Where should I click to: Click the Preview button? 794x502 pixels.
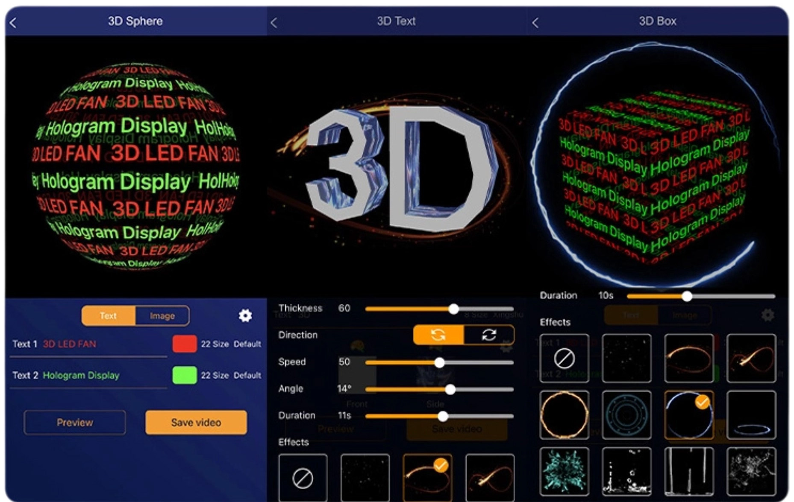point(75,422)
